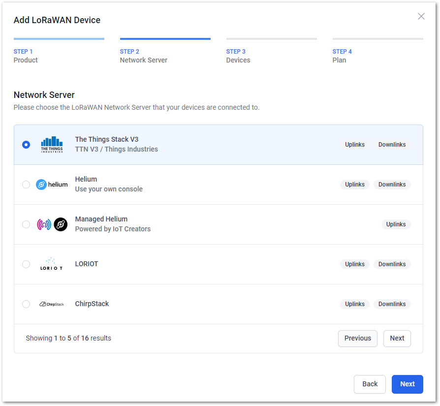Click the ChirpStack cloud logo icon
440x406 pixels.
(52, 304)
